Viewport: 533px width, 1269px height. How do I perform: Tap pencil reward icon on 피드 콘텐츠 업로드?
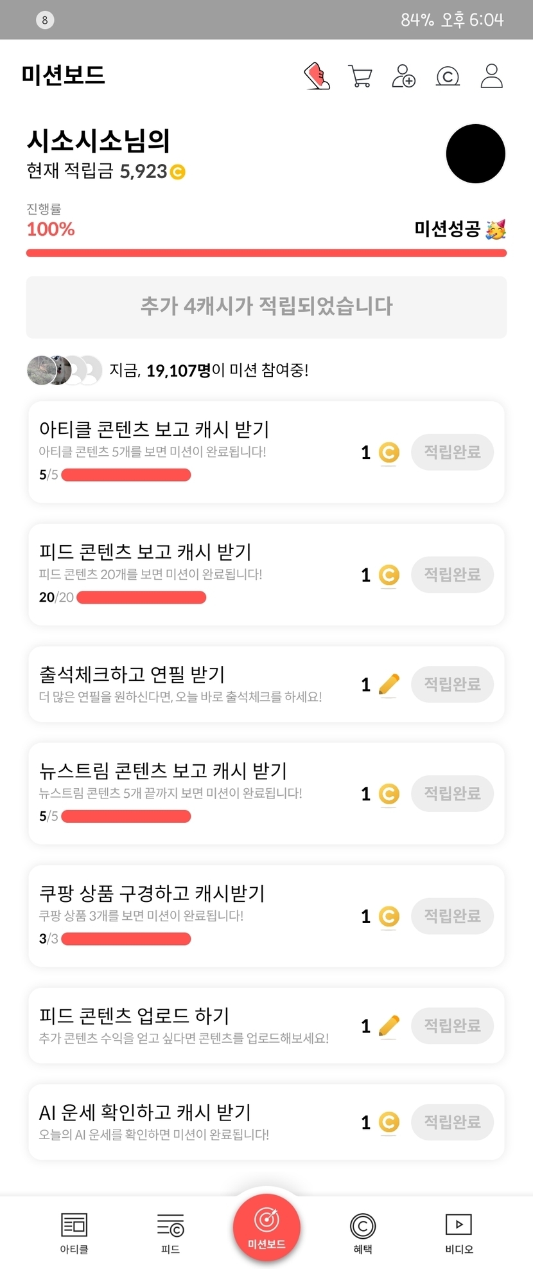pyautogui.click(x=389, y=1025)
